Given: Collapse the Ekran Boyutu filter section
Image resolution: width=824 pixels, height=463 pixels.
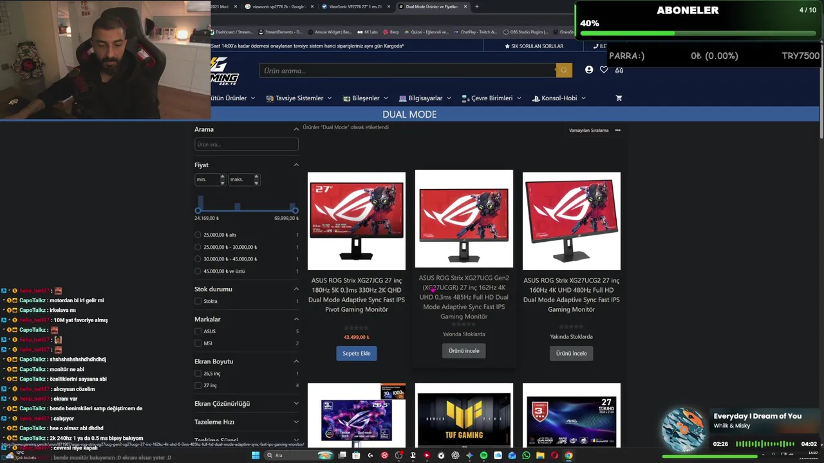Looking at the screenshot, I should pos(296,361).
